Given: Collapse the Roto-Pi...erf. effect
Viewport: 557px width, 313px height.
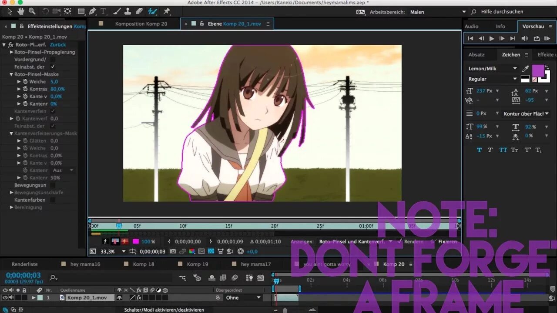Looking at the screenshot, I should [x=4, y=44].
